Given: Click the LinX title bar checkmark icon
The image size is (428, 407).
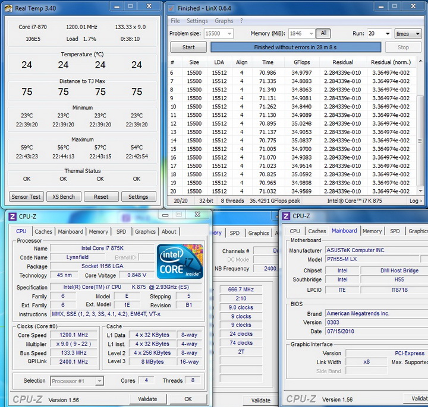Looking at the screenshot, I should point(171,8).
